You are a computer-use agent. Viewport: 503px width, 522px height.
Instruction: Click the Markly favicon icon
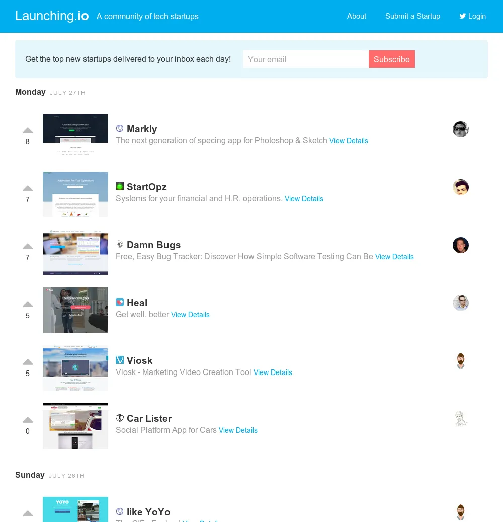[x=120, y=128]
